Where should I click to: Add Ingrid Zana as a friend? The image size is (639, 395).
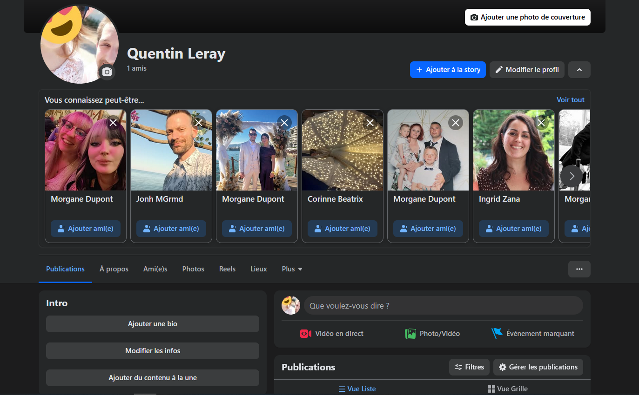tap(513, 229)
